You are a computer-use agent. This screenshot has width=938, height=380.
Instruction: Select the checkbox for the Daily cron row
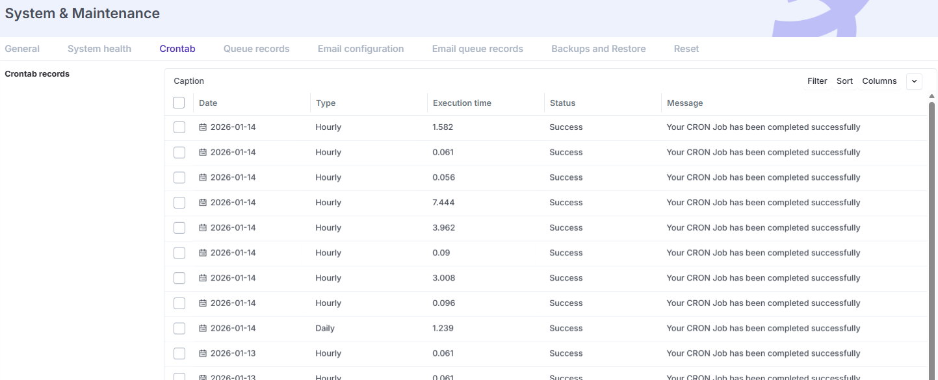coord(179,329)
